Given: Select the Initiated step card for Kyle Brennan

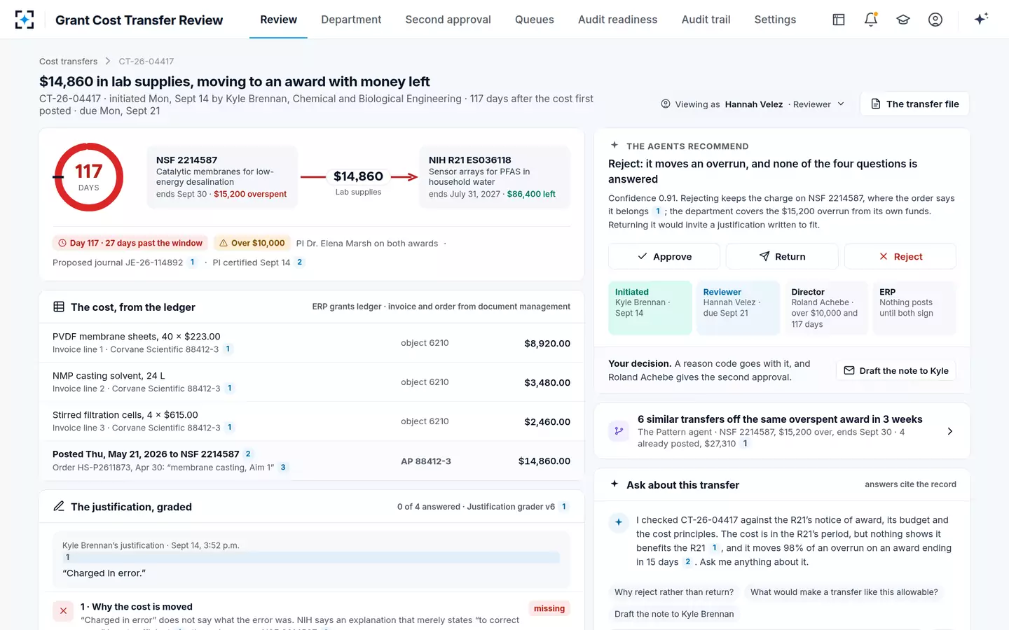Looking at the screenshot, I should [x=650, y=308].
